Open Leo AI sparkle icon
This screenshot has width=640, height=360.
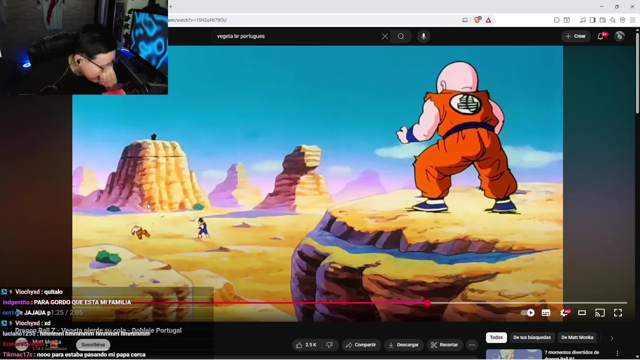point(612,20)
